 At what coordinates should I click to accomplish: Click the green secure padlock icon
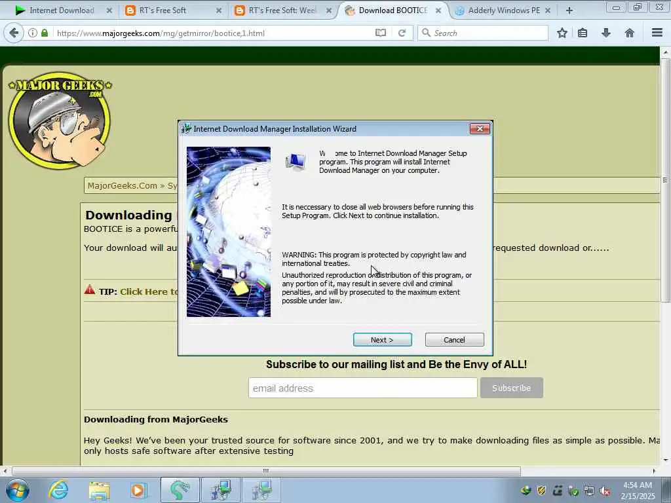point(45,33)
